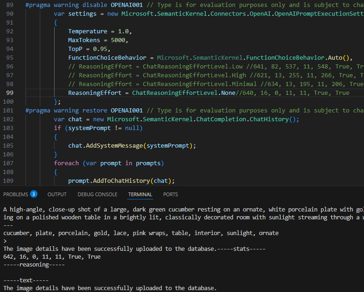Click 'chat.AddSystemMessage(systemPrompt);' call
Viewport: 364px width, 292px height.
[x=132, y=146]
